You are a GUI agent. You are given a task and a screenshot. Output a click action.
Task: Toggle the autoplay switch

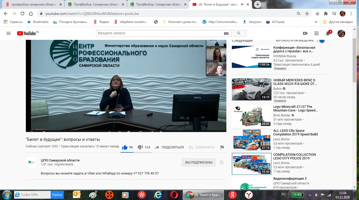point(320,41)
